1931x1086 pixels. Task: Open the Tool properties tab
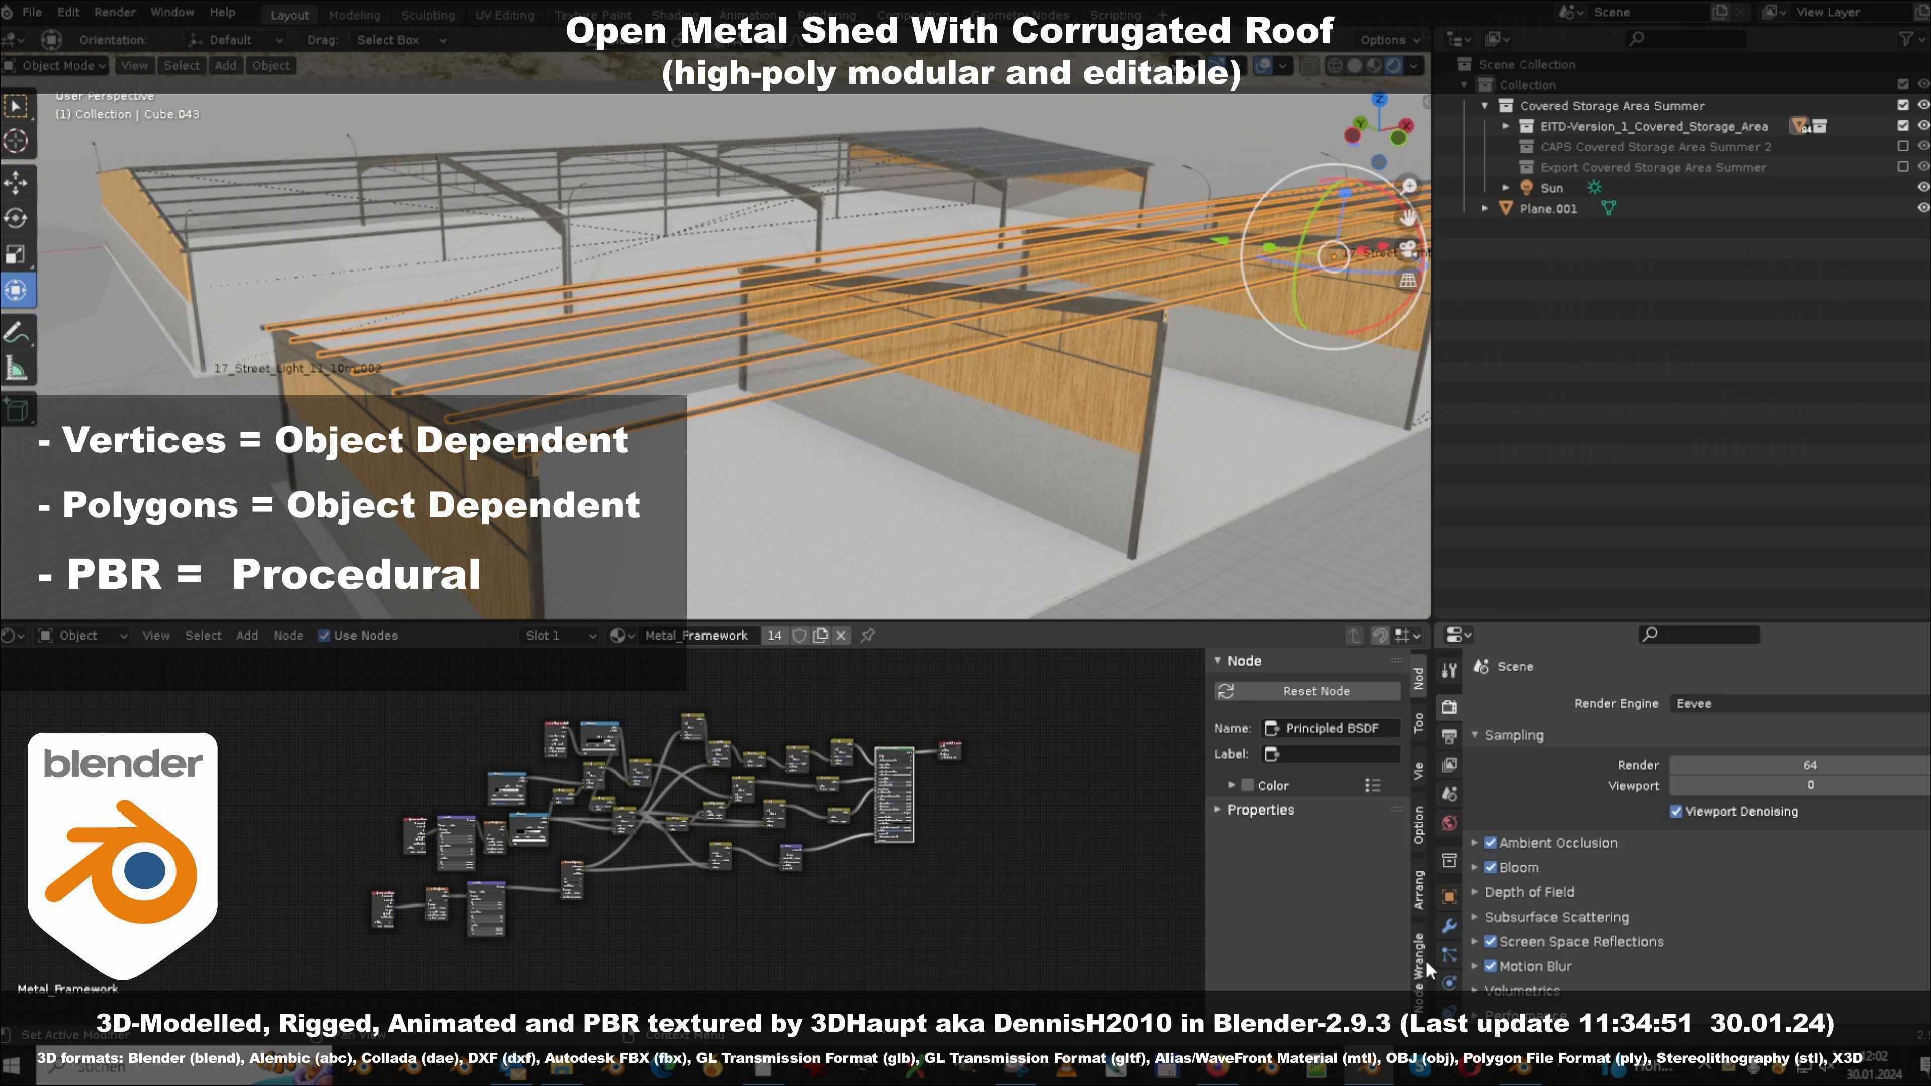tap(1450, 671)
